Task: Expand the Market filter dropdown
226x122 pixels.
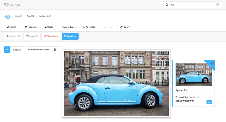Action: click(13, 27)
